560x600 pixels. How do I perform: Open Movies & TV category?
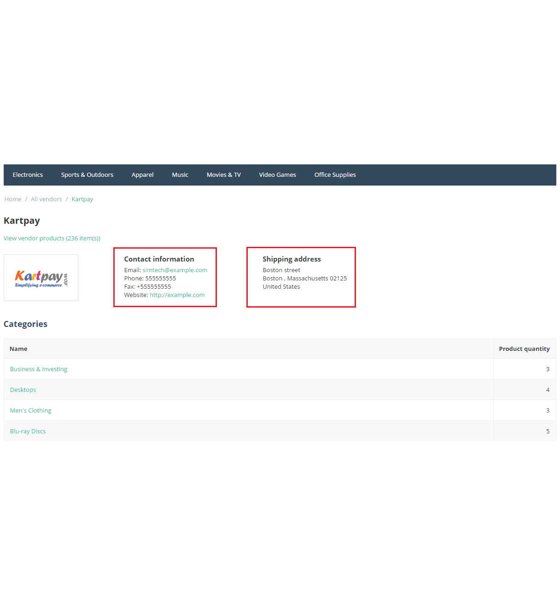coord(223,175)
